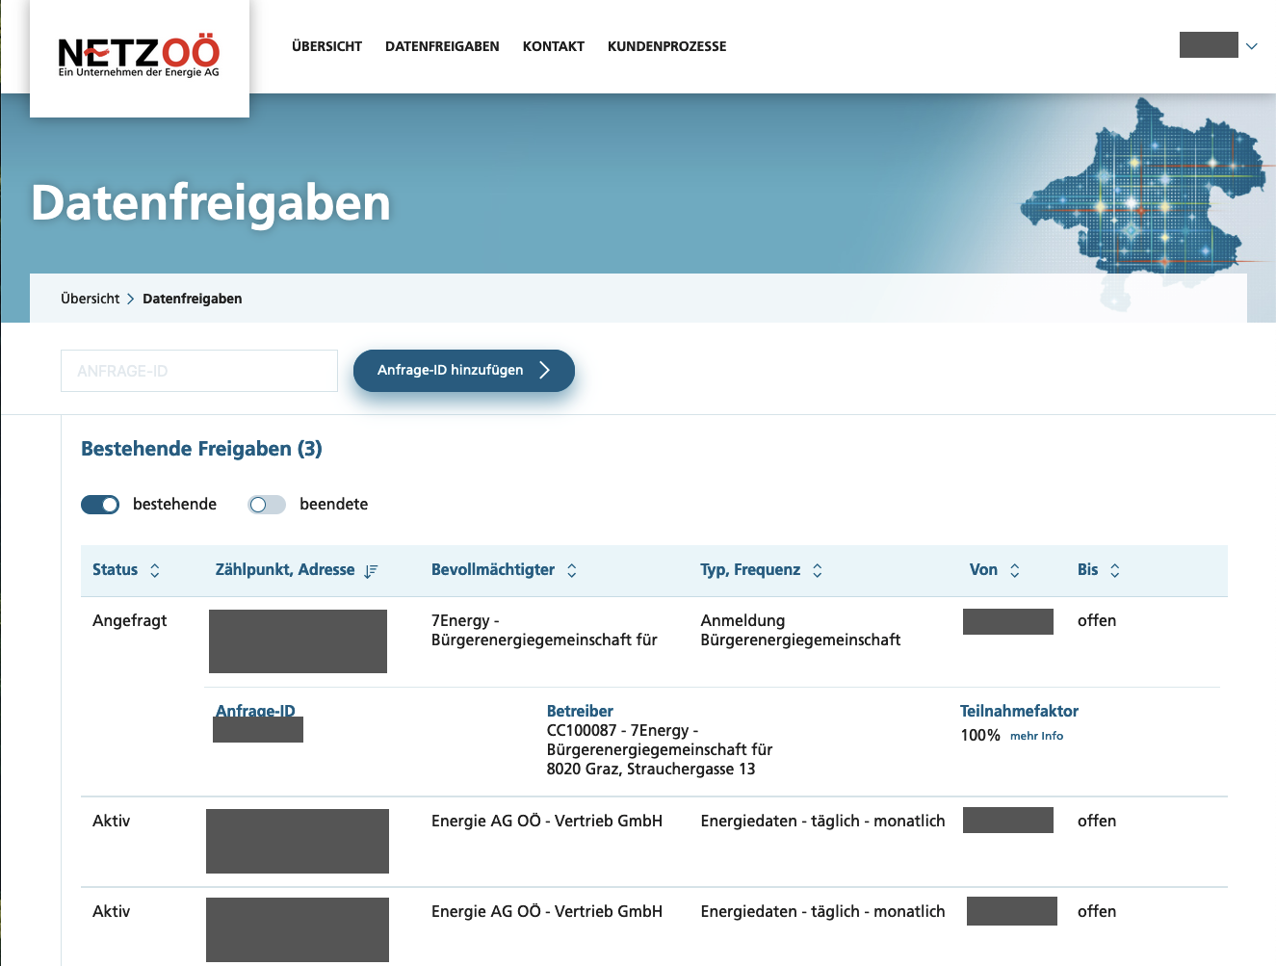Open the user account dropdown arrow
This screenshot has height=966, width=1276.
[x=1251, y=46]
